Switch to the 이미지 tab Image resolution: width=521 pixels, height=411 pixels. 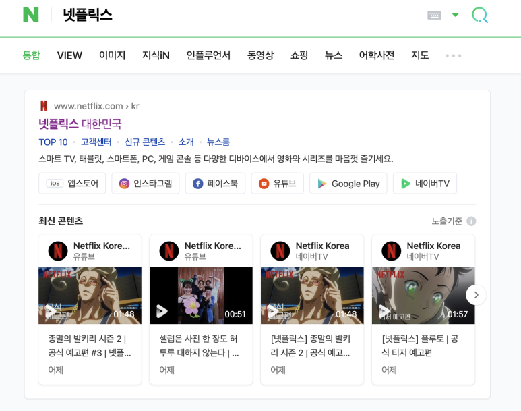(x=113, y=55)
